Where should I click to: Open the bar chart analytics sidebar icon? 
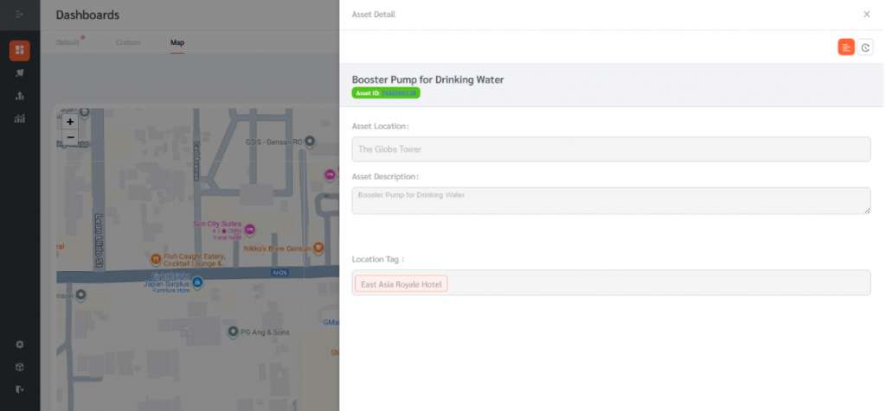click(20, 119)
